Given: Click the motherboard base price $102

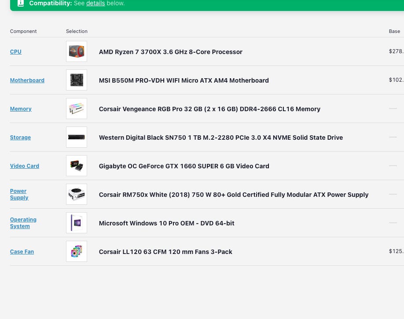Looking at the screenshot, I should tap(396, 80).
